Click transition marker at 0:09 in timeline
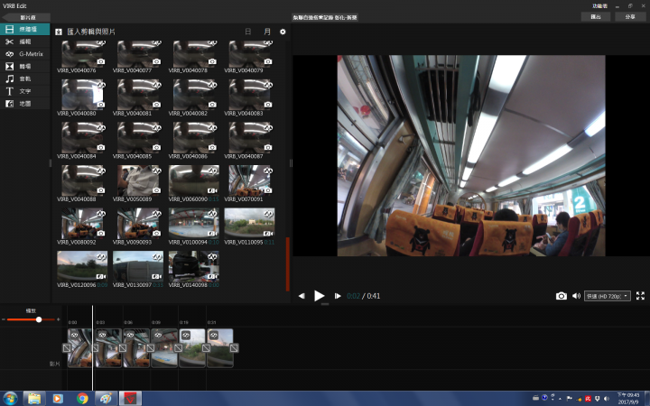Screen dimensions: 650x406 pyautogui.click(x=151, y=348)
